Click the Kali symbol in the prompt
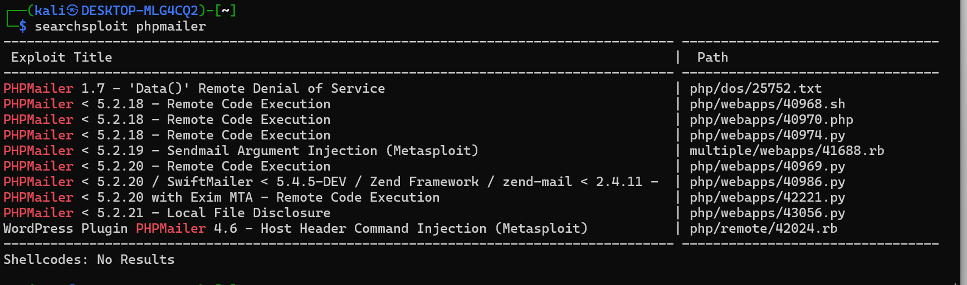 73,11
